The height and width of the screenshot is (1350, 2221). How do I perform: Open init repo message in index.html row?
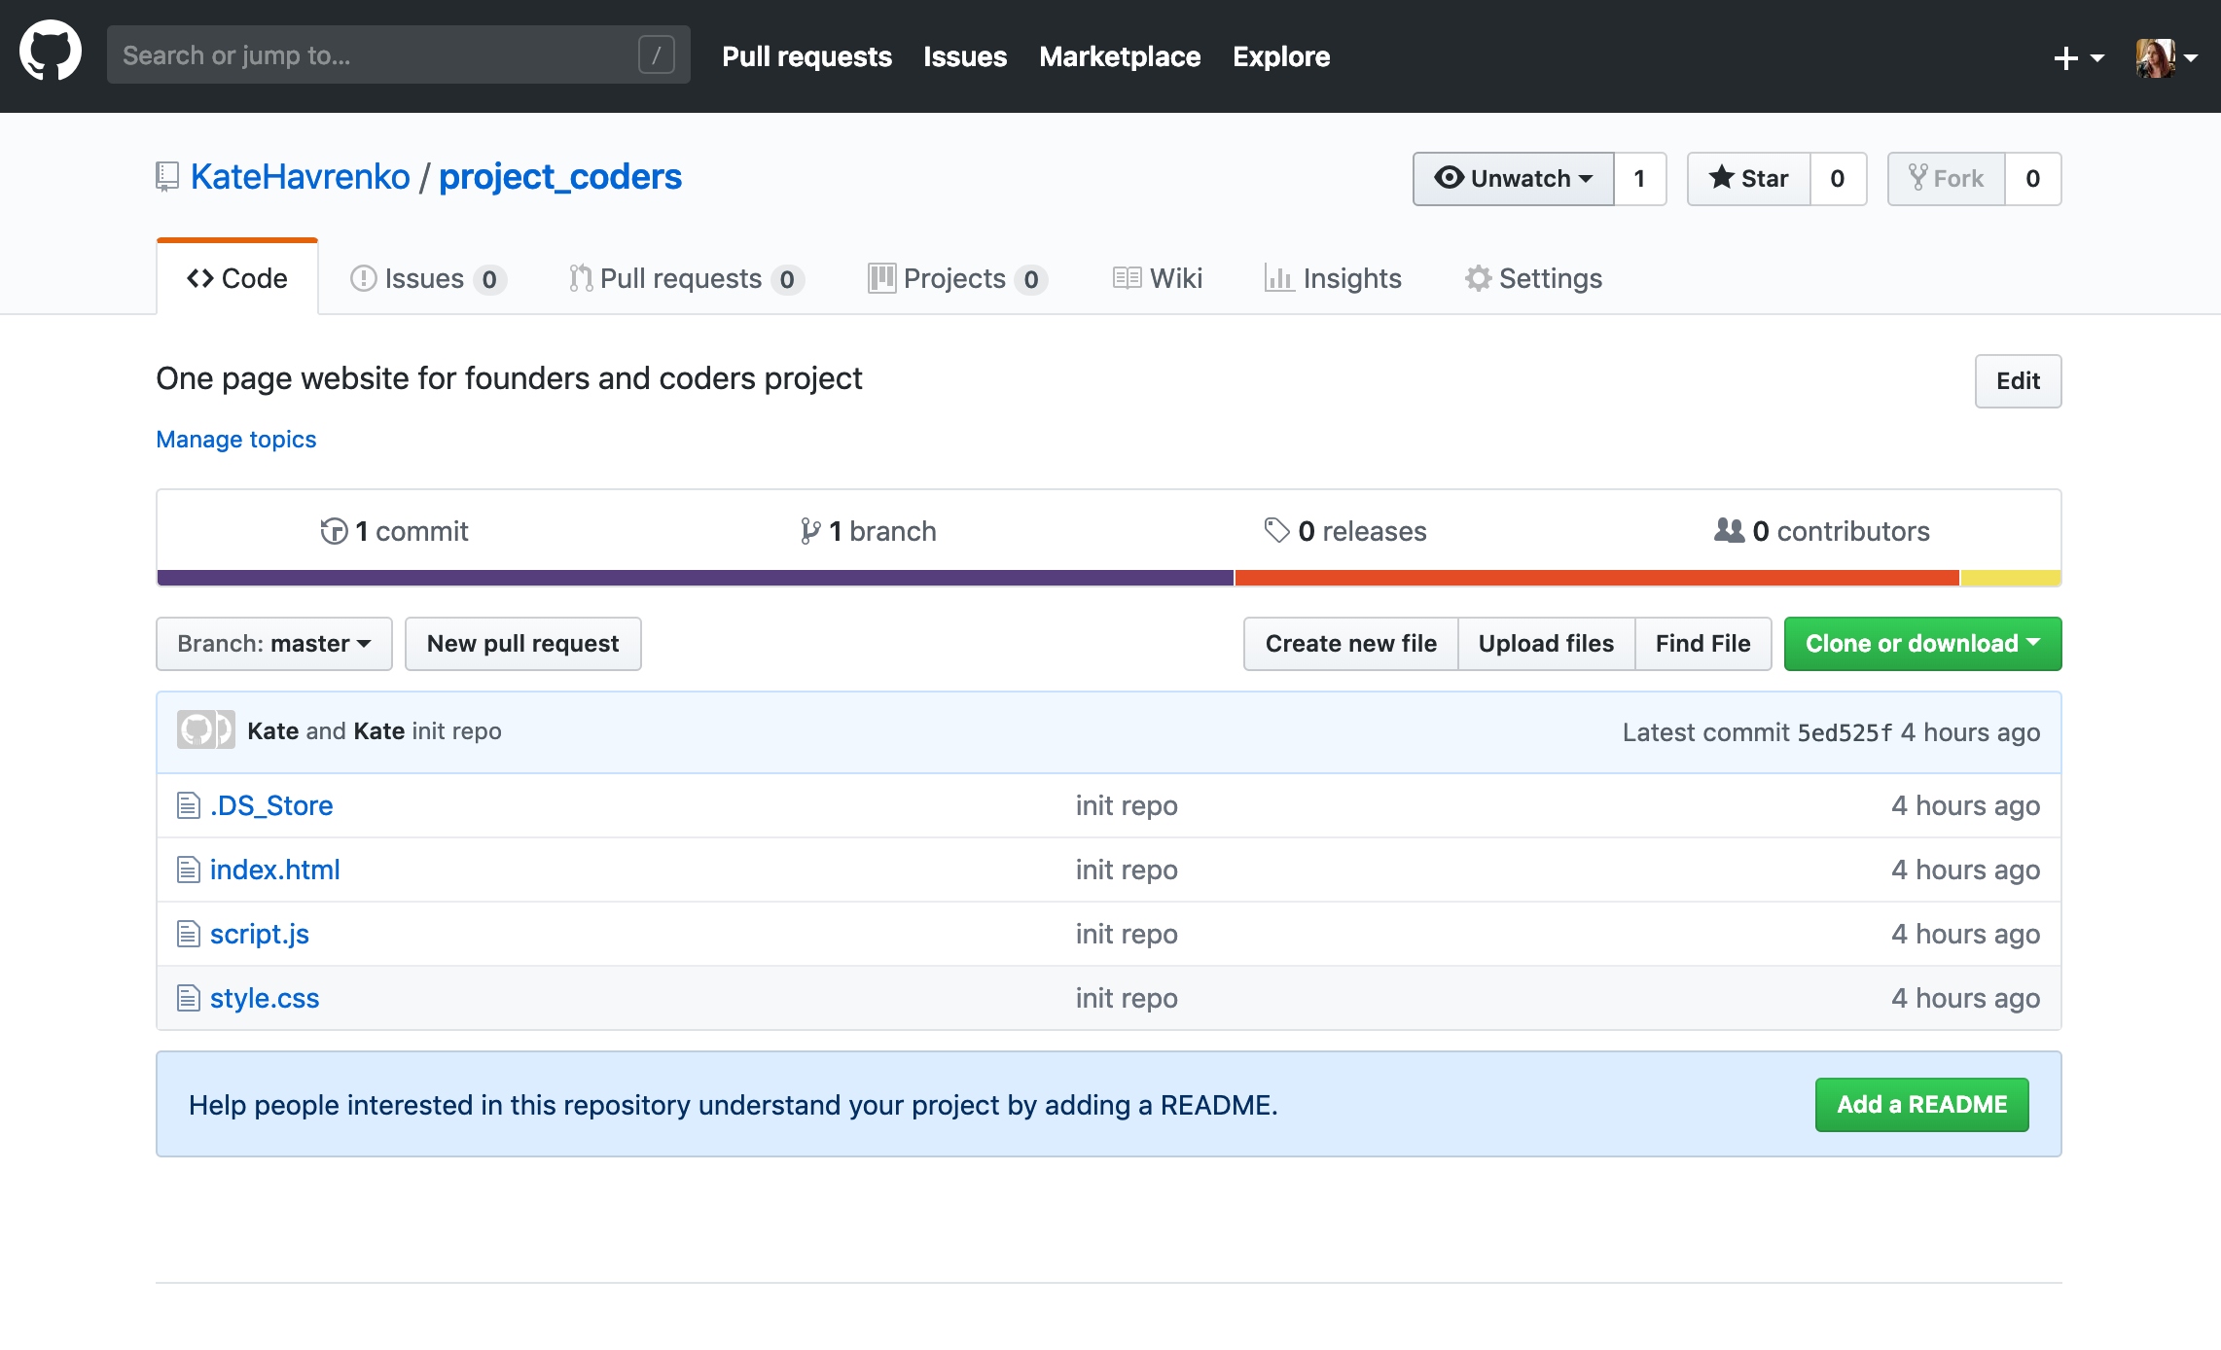point(1127,870)
